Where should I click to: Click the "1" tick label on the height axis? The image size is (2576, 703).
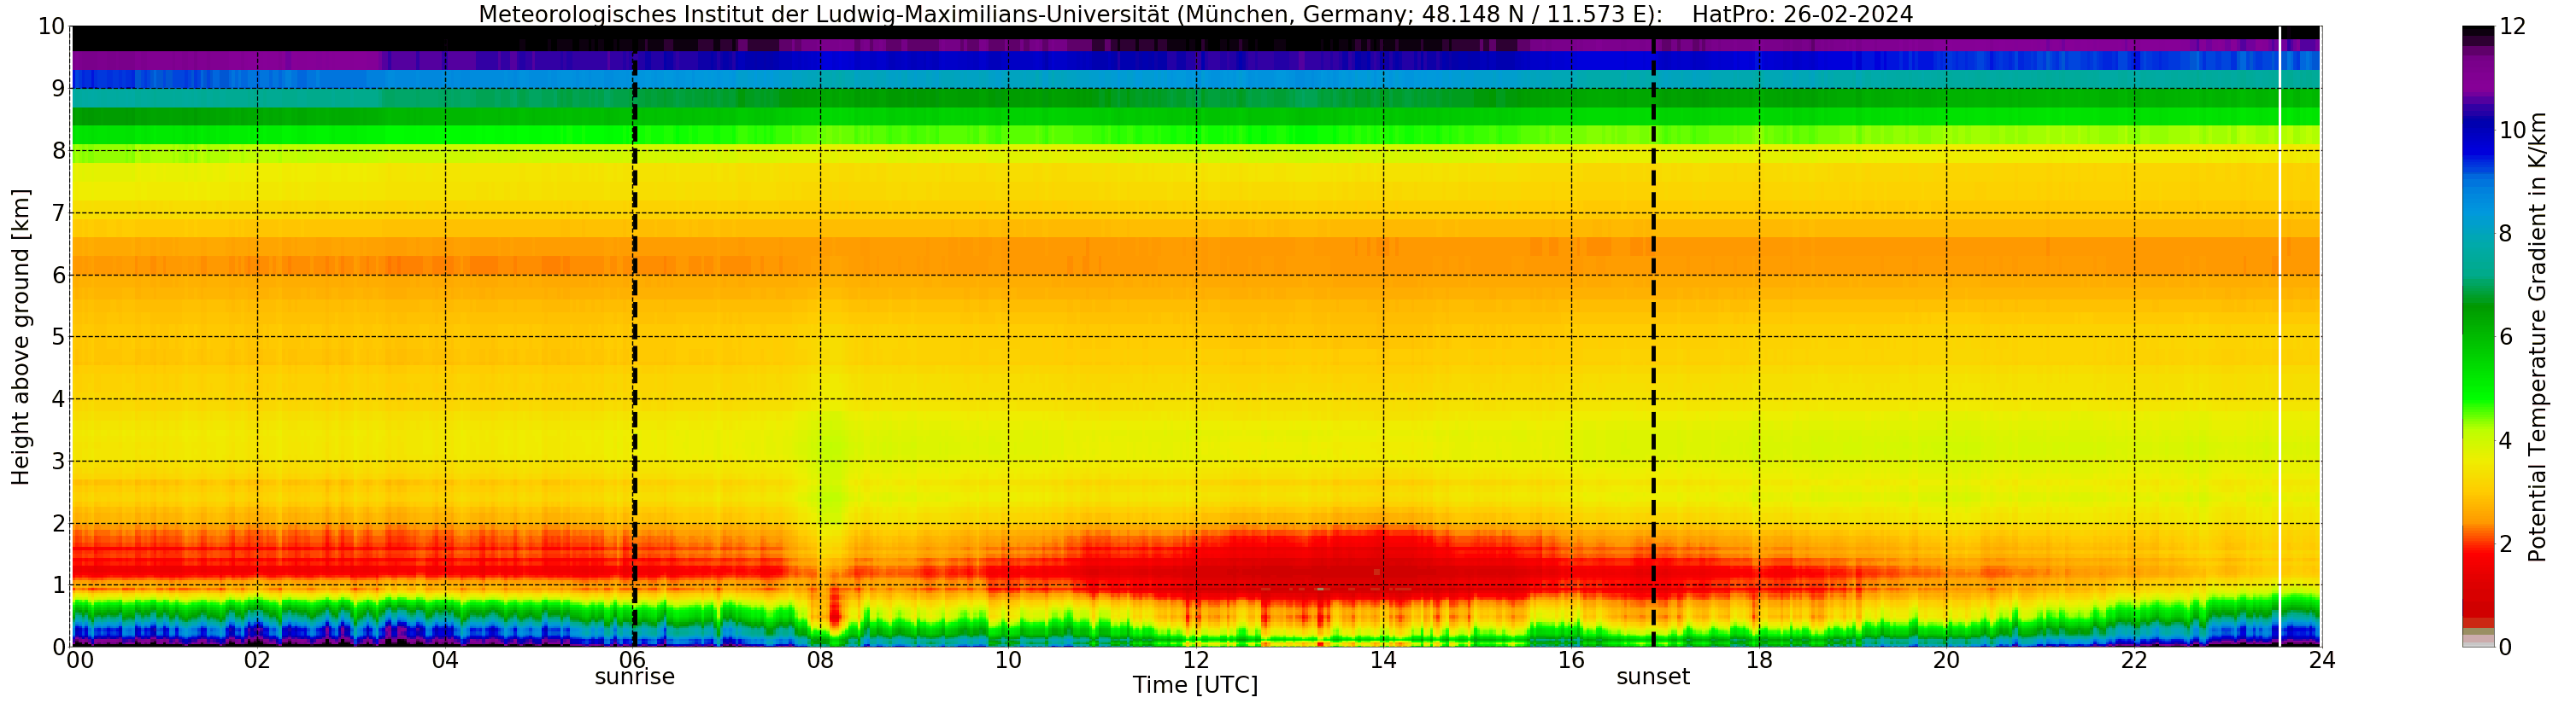coord(58,585)
